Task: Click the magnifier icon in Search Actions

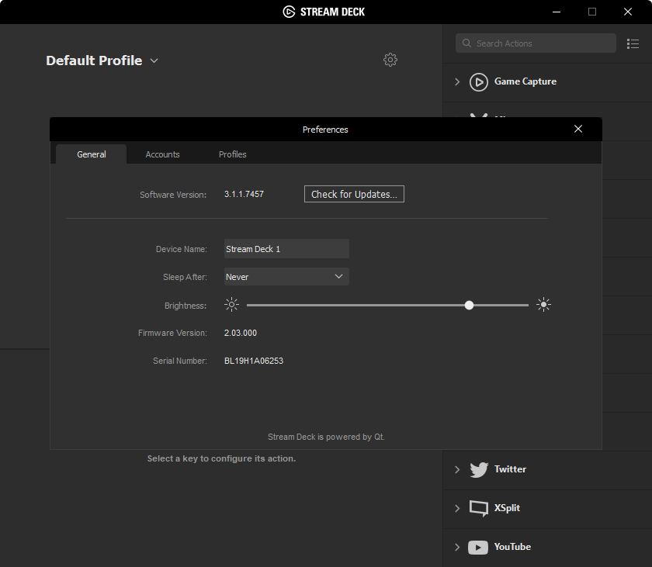Action: click(x=466, y=43)
